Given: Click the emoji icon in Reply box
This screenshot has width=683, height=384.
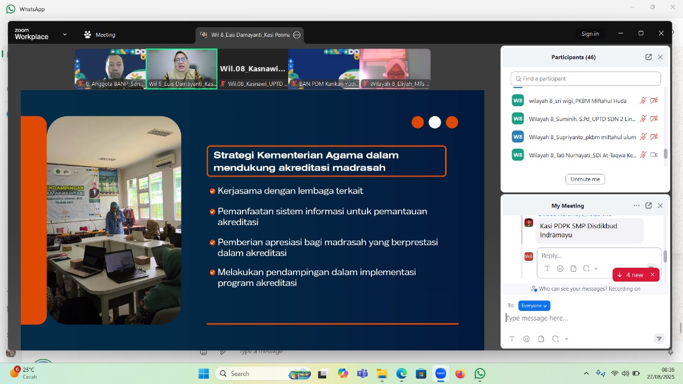Looking at the screenshot, I should point(560,268).
